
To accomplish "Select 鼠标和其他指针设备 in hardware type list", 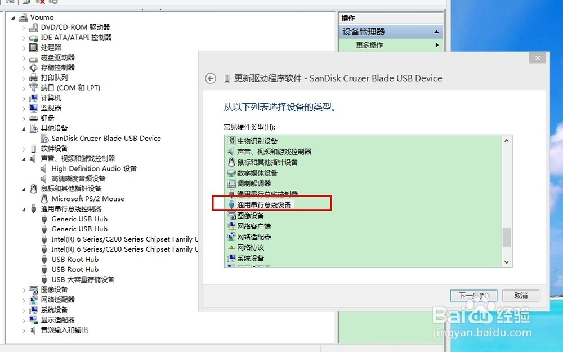I will click(x=267, y=162).
